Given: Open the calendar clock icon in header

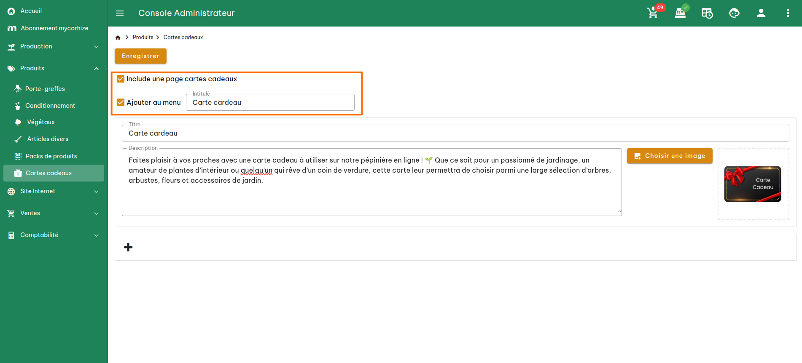Looking at the screenshot, I should point(707,13).
